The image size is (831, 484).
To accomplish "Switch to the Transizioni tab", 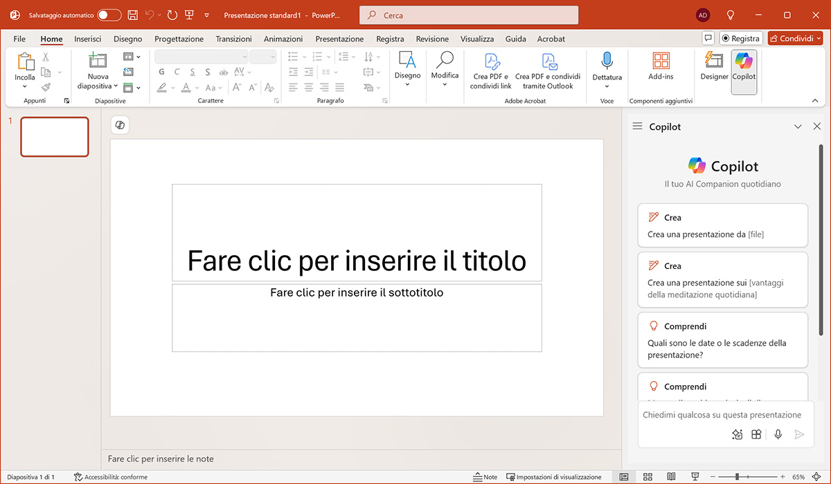I will [x=233, y=39].
